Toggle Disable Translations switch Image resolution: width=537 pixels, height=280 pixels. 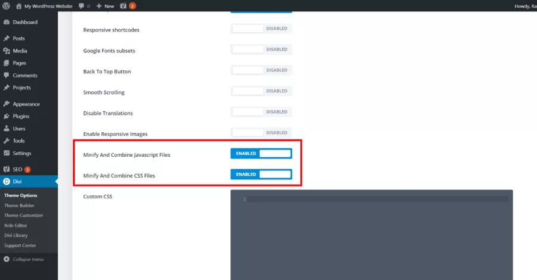point(261,112)
